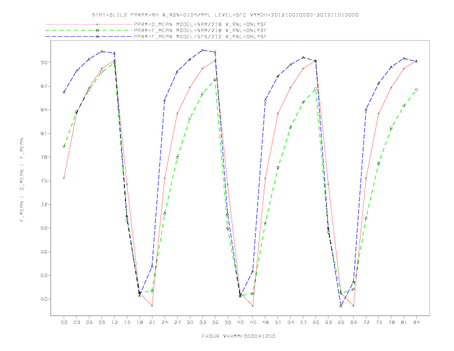Click the x-axis tick label 48
Screen dimensions: 454x351
pos(265,322)
